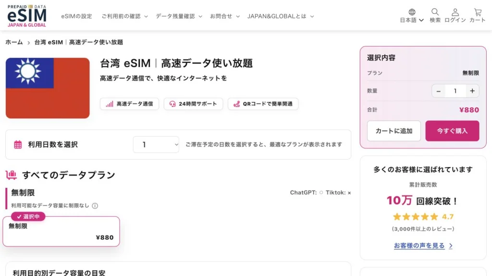Click the QR icon in QRコードで簡単開通 badge
This screenshot has height=276, width=492.
[x=236, y=104]
